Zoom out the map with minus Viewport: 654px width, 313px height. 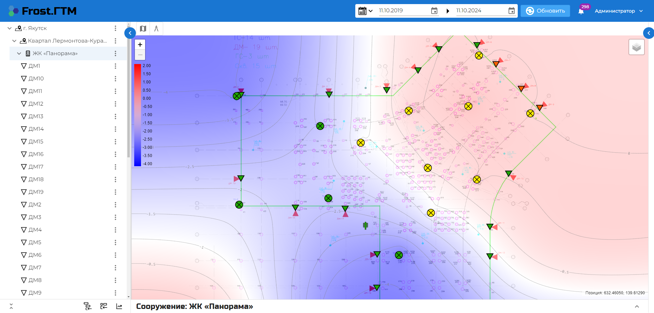[x=140, y=55]
